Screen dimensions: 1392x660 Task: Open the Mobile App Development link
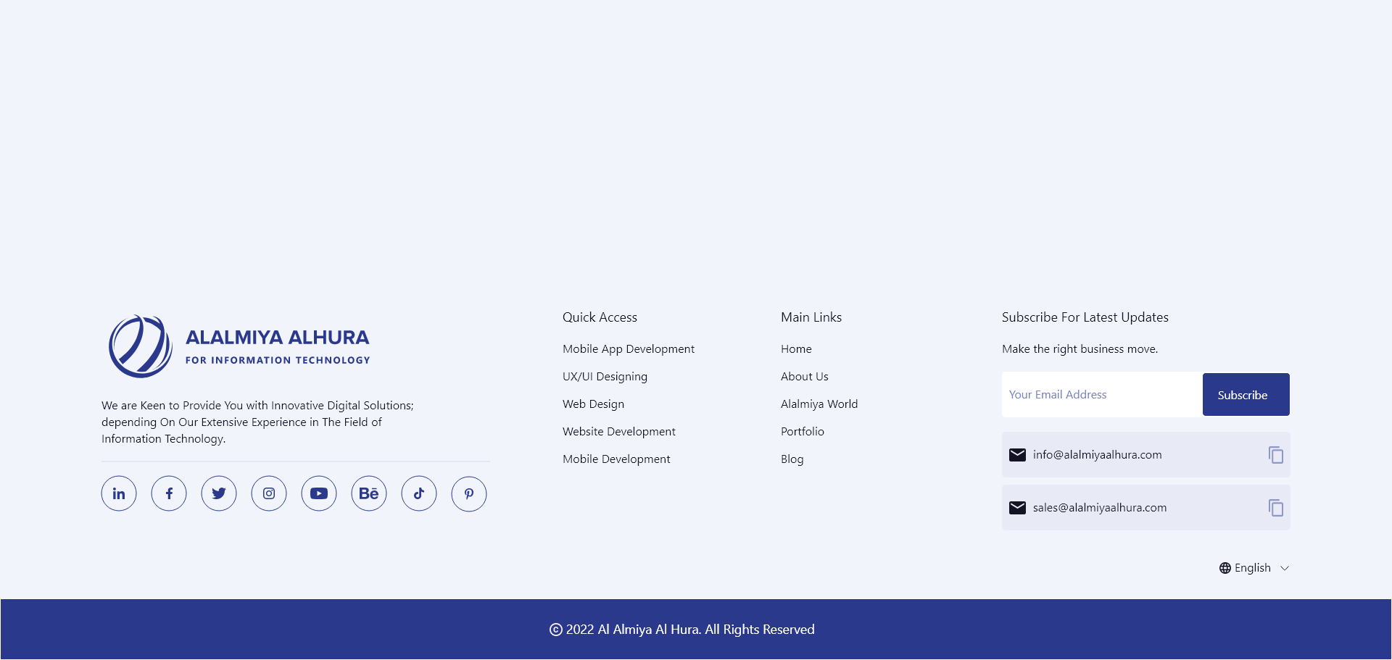[628, 349]
